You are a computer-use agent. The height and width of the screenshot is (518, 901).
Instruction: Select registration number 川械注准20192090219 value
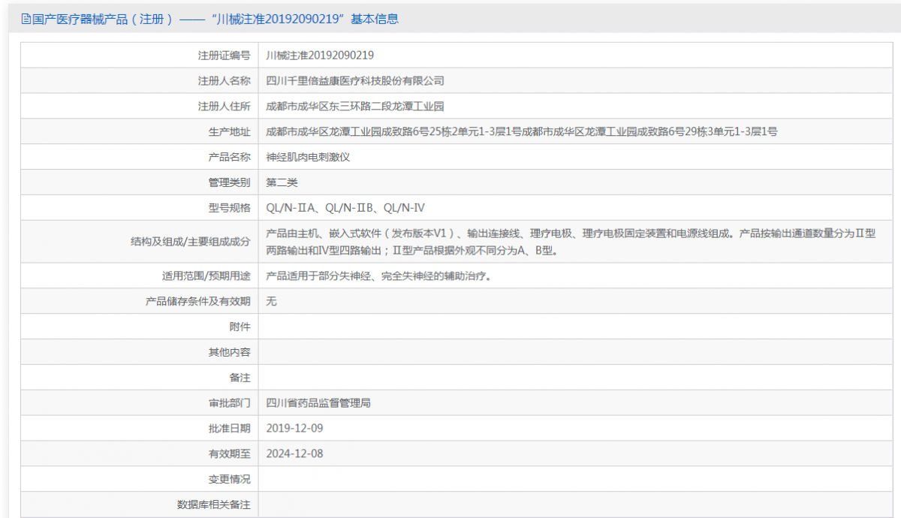(320, 55)
